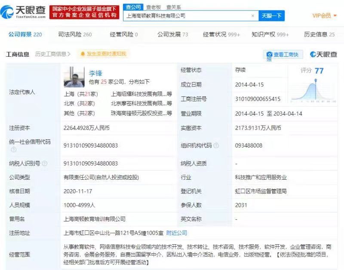344x270 pixels.
Task: Open 珠海高锋顿元股权投资...等 company link
Action: point(141,113)
